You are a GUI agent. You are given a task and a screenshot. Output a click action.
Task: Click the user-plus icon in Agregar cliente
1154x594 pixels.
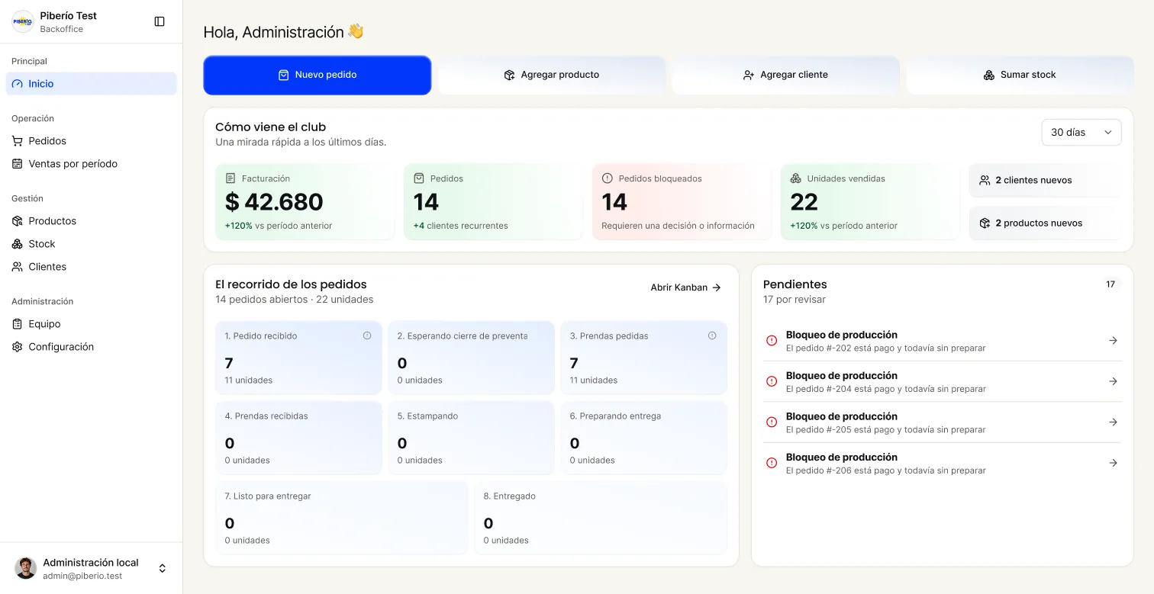pyautogui.click(x=749, y=75)
